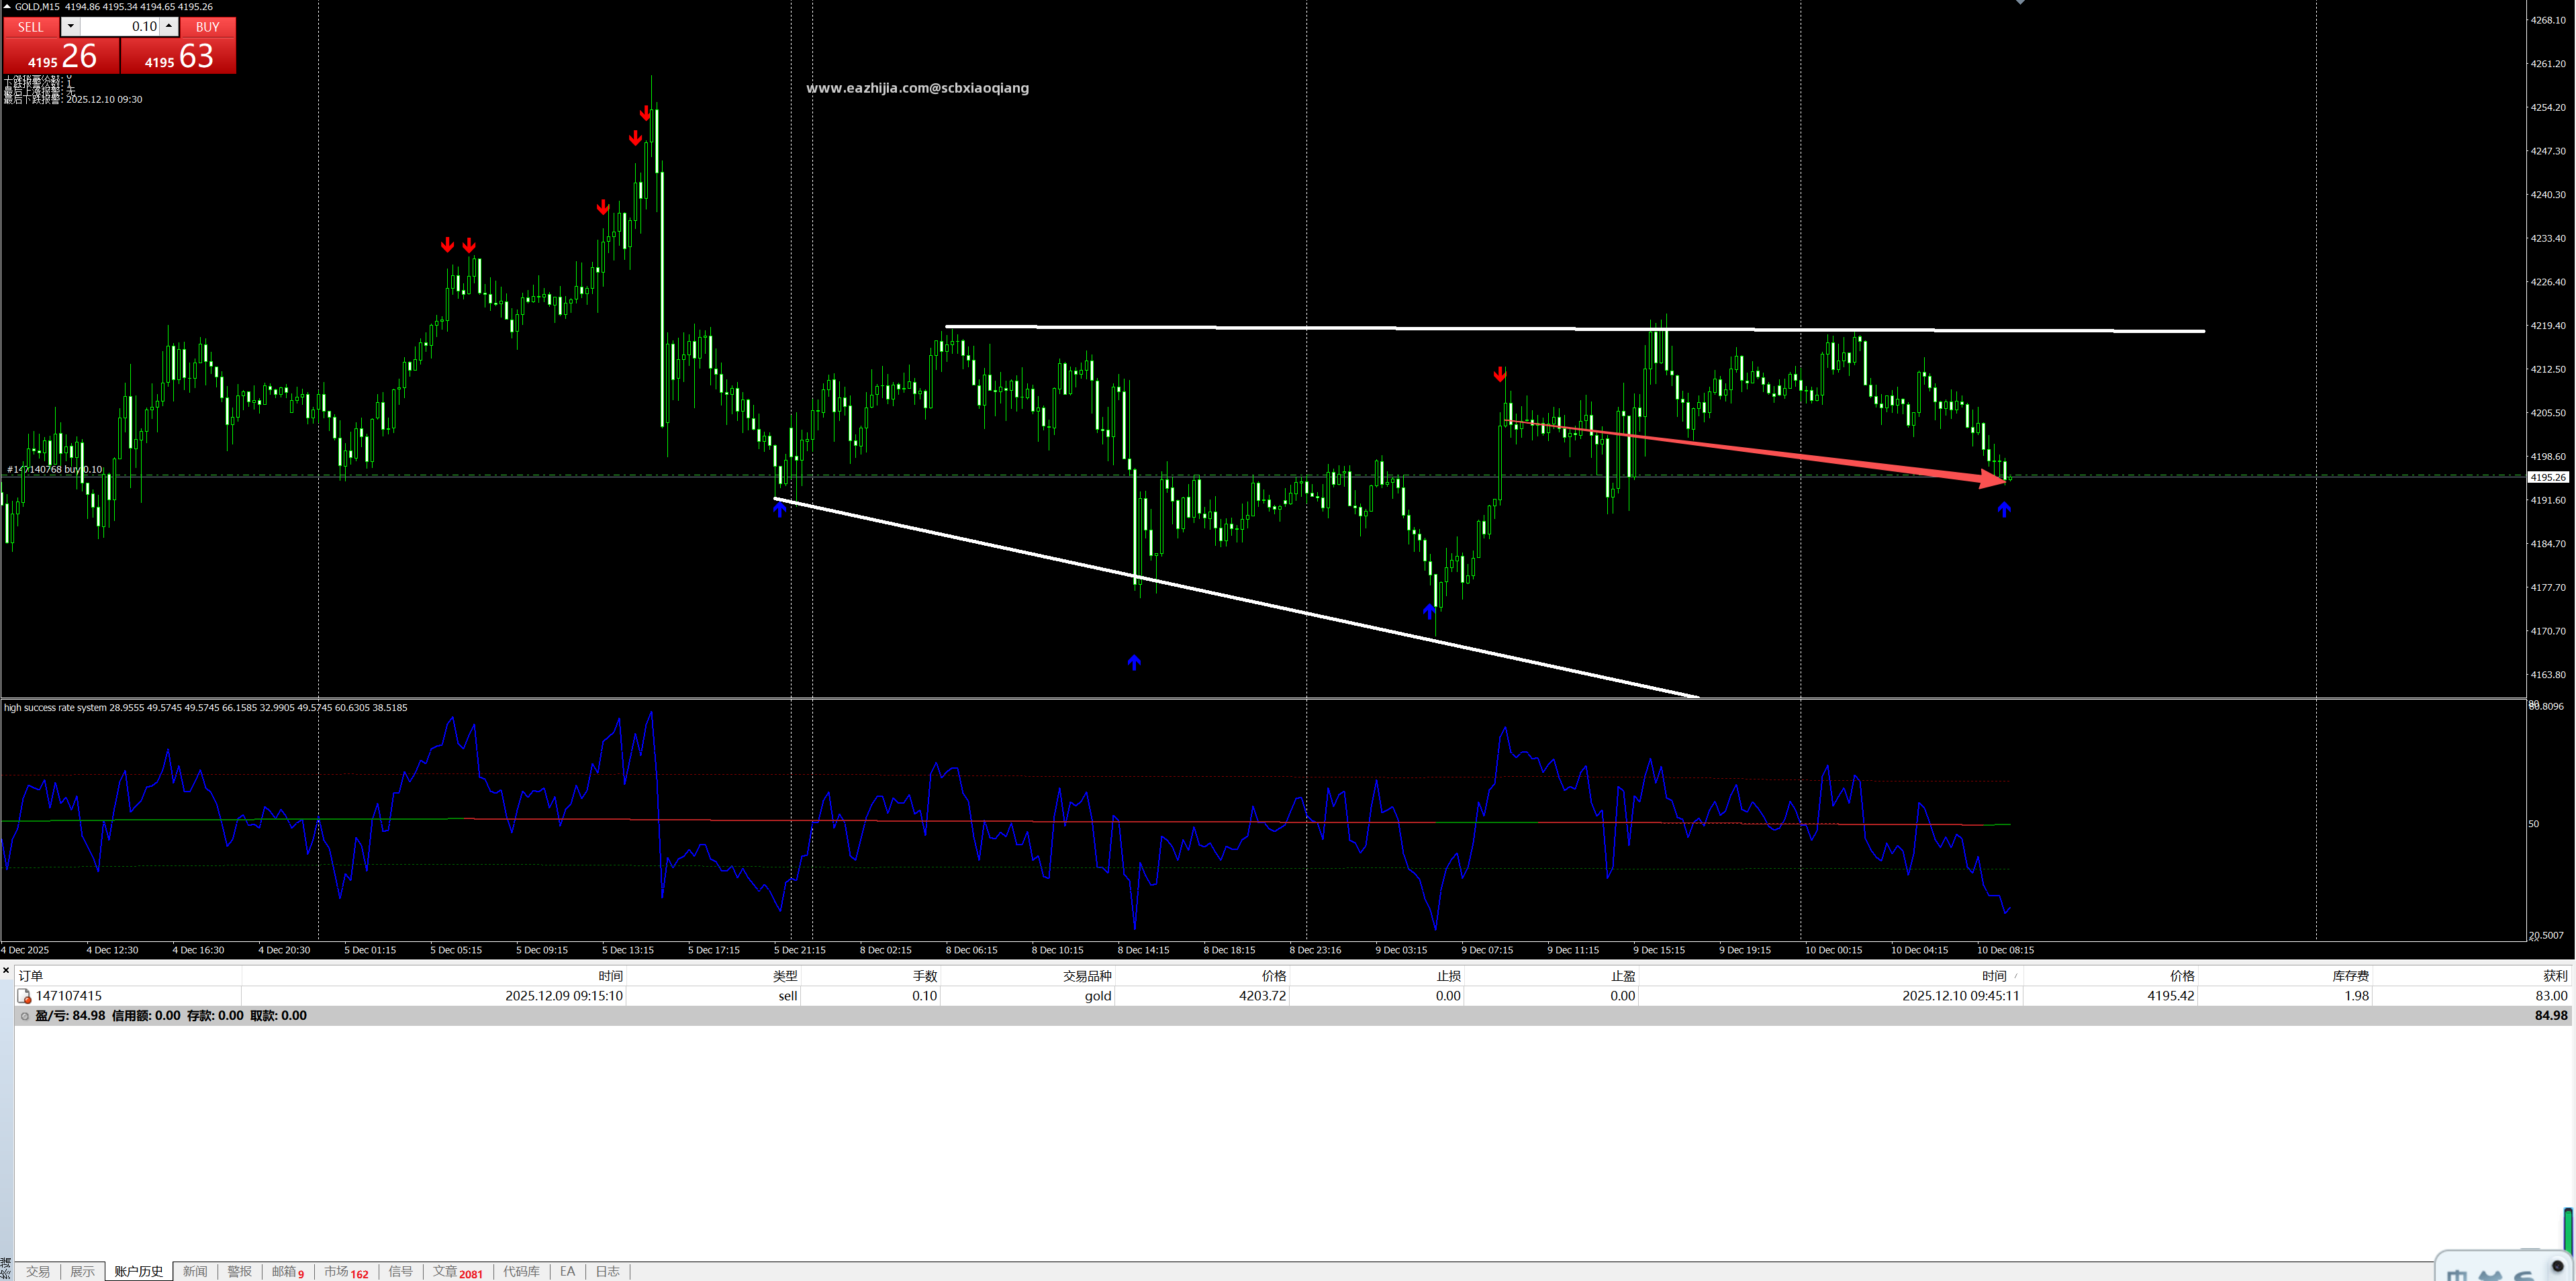This screenshot has height=1281, width=2576.
Task: Click the 盈/亏: 84.98 summary row
Action: 1292,1015
